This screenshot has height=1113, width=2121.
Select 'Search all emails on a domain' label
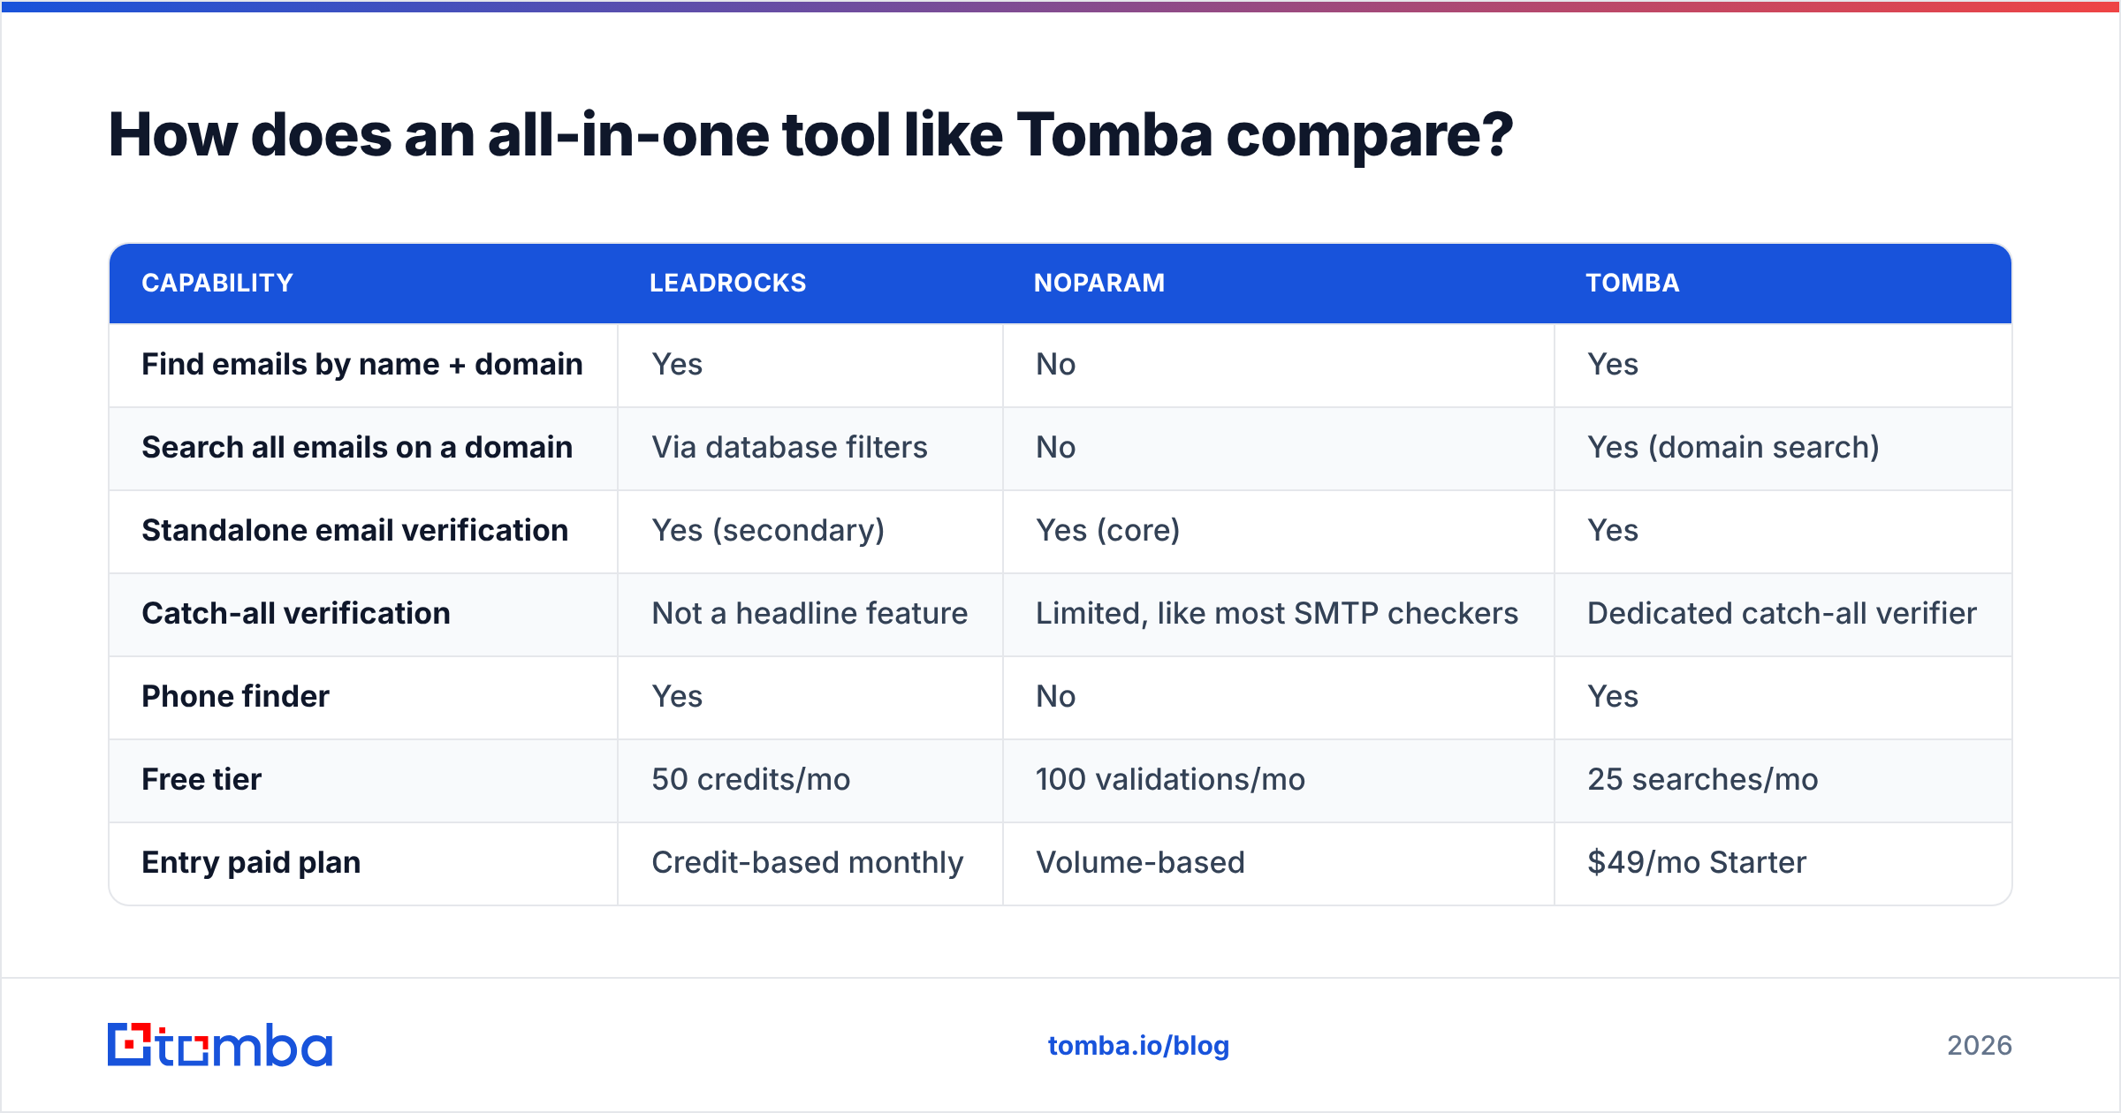pyautogui.click(x=357, y=447)
